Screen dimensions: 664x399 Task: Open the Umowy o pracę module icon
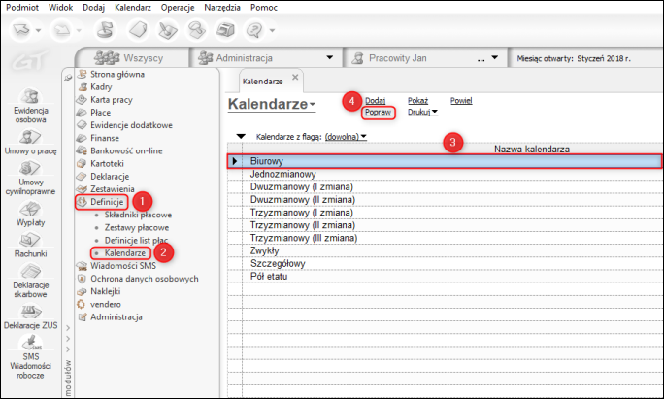pyautogui.click(x=30, y=137)
